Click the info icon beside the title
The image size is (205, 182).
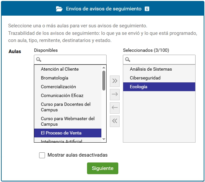click(x=147, y=9)
